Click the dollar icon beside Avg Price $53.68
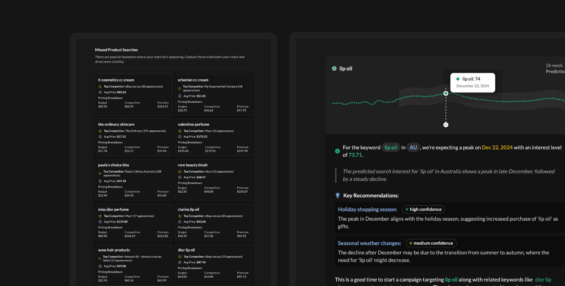 tap(180, 222)
